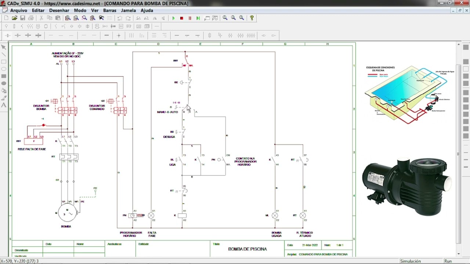Start simulation with green play icon
This screenshot has width=470, height=264.
(173, 18)
